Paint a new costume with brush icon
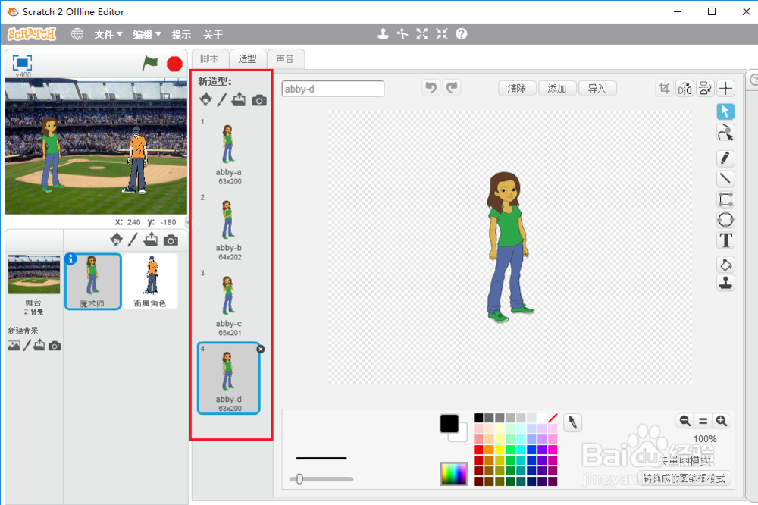Image resolution: width=758 pixels, height=505 pixels. pyautogui.click(x=221, y=99)
